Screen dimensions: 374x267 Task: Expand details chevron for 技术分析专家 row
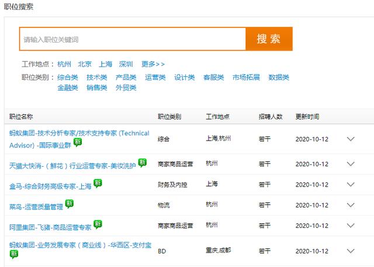coord(351,139)
